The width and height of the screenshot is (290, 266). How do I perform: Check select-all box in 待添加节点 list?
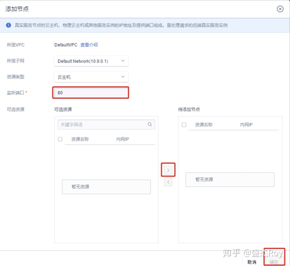(x=184, y=125)
